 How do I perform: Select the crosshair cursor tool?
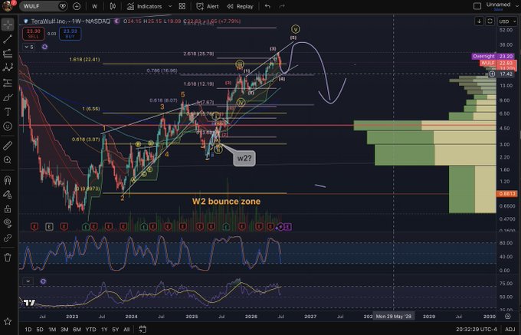(x=8, y=25)
